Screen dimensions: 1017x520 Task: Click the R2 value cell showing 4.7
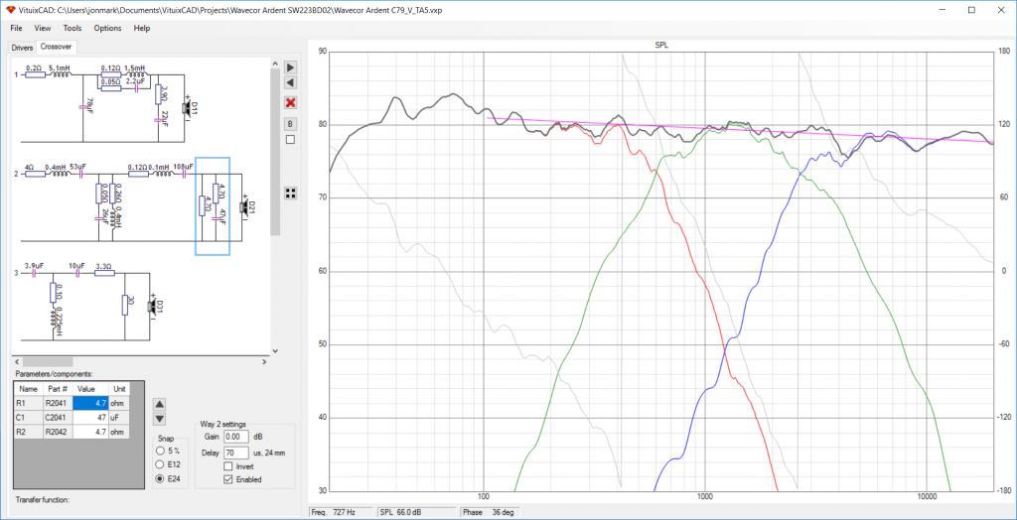coord(90,431)
